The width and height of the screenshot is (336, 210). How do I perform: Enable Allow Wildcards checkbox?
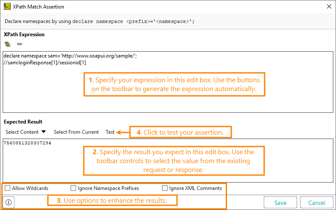point(8,188)
